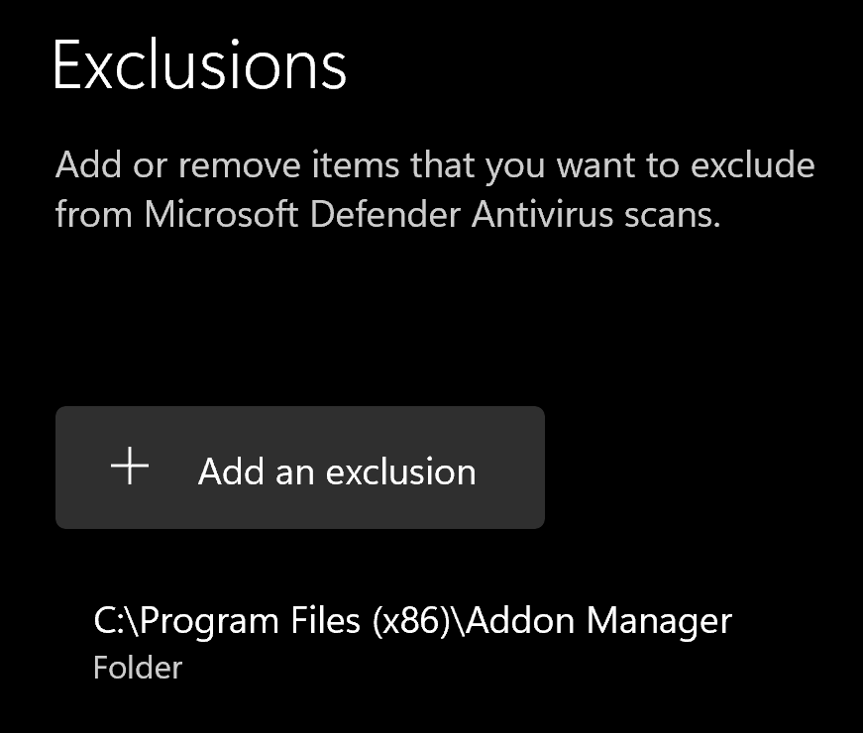Click the Folder label under exclusion path
The width and height of the screenshot is (863, 733).
click(x=138, y=668)
